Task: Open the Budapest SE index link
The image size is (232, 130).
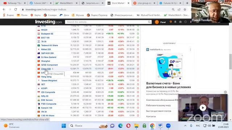Action: (47, 34)
